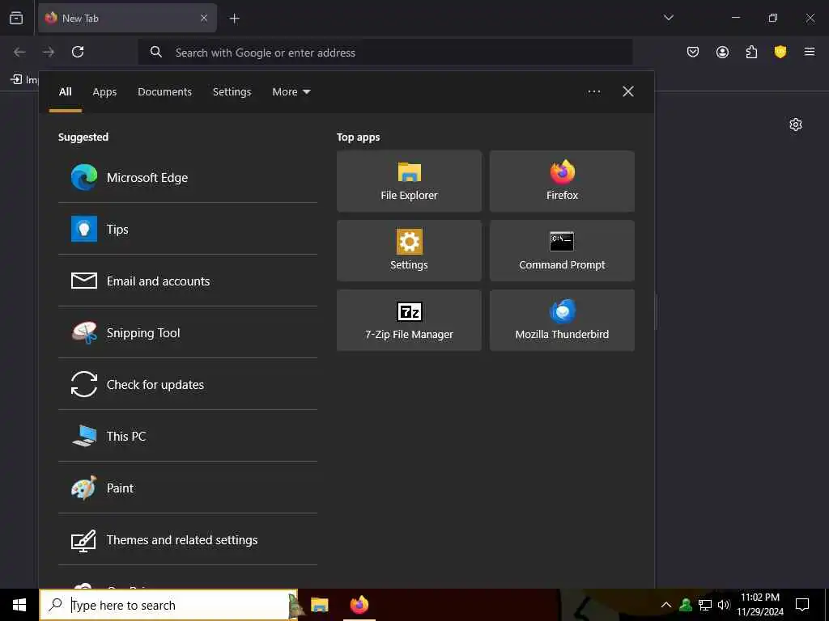829x621 pixels.
Task: Open search panel options ellipsis menu
Action: tap(594, 92)
